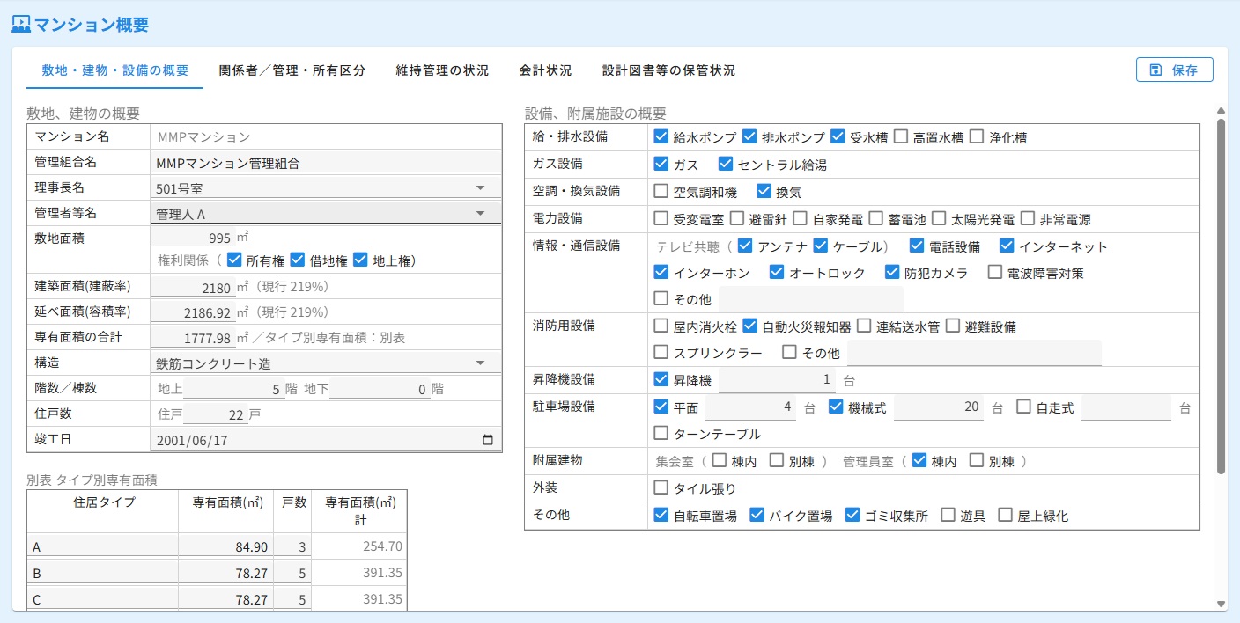
Task: Enable the 遊具 checkbox
Action: tap(948, 515)
